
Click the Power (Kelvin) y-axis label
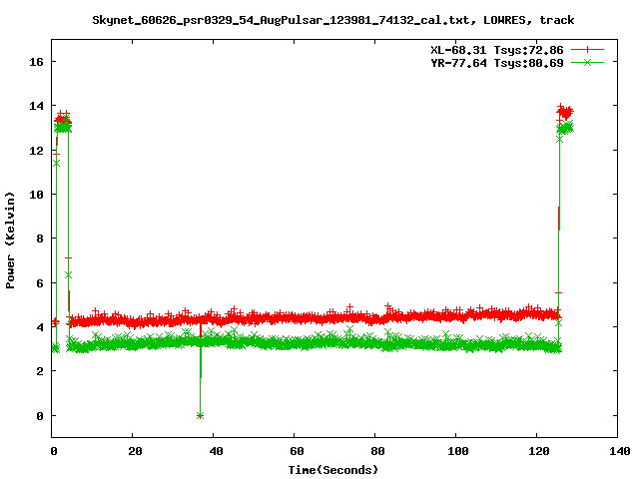[10, 240]
